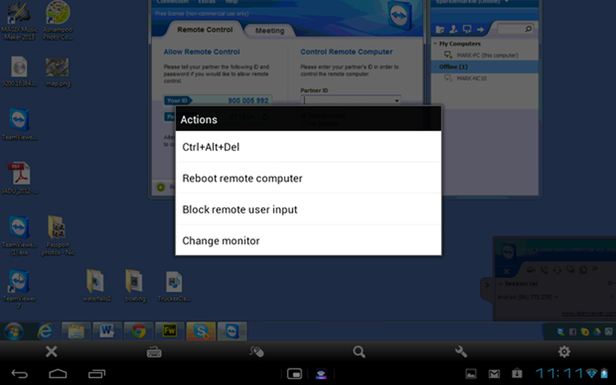Open Windows Explorer from the remote taskbar
This screenshot has width=616, height=385.
76,331
